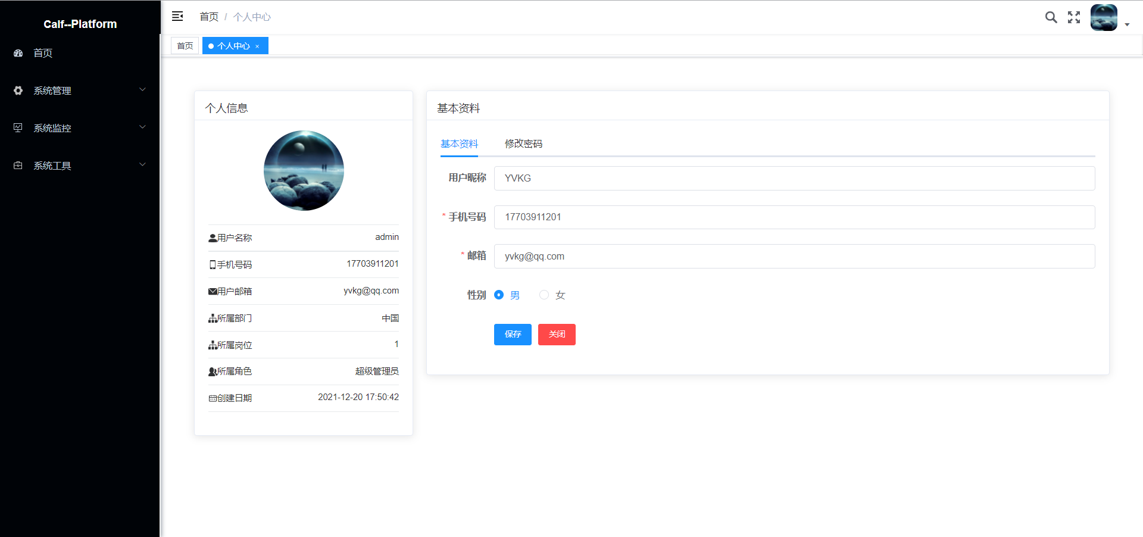Click the large profile avatar to change it

[x=304, y=170]
